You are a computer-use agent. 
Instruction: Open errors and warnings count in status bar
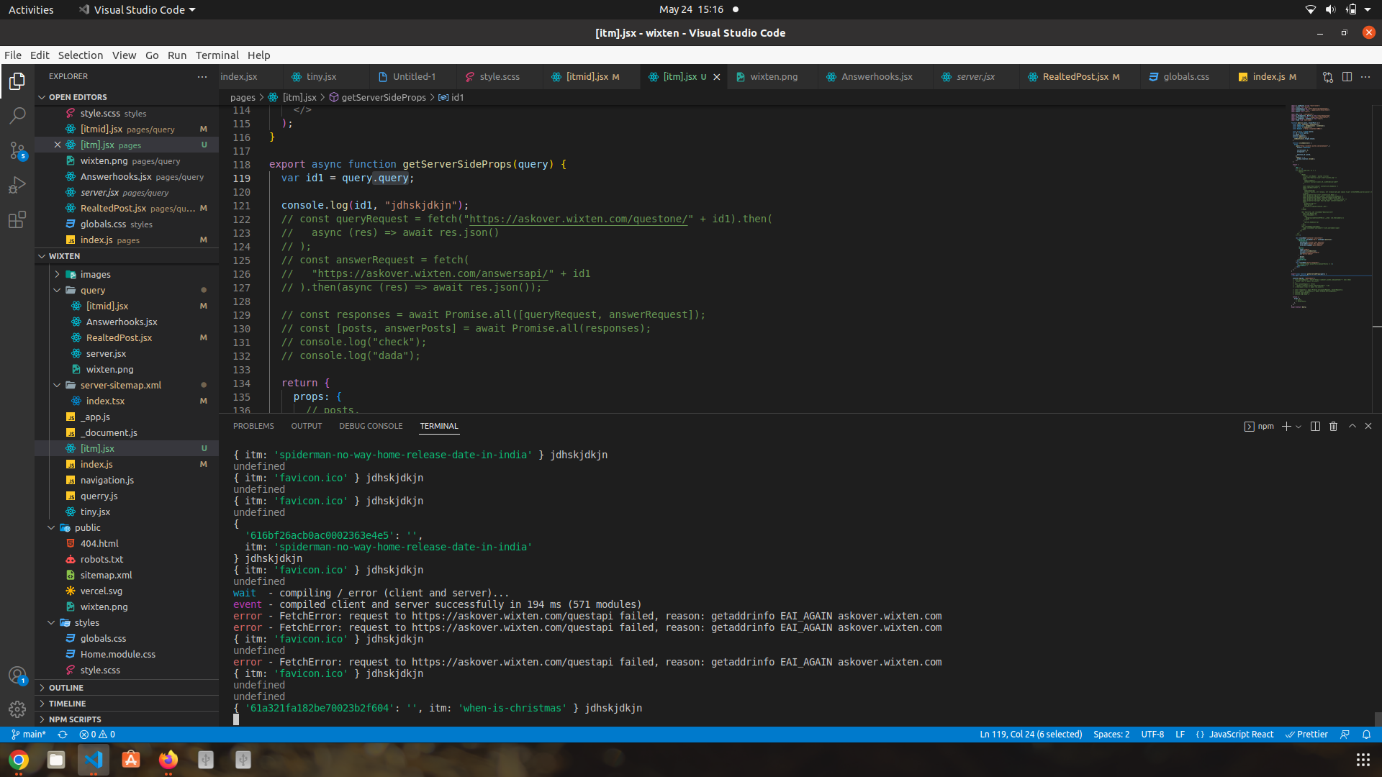pos(97,735)
